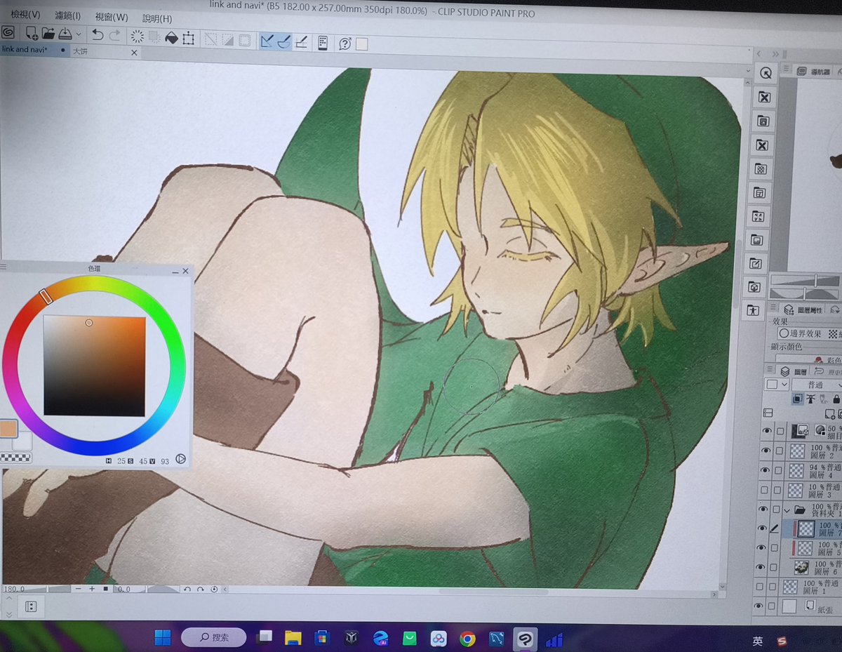Close the 色環 color wheel palette
Viewport: 842px width, 652px height.
click(x=185, y=270)
